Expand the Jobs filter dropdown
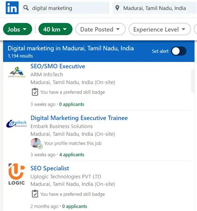The height and width of the screenshot is (211, 197). [x=17, y=29]
